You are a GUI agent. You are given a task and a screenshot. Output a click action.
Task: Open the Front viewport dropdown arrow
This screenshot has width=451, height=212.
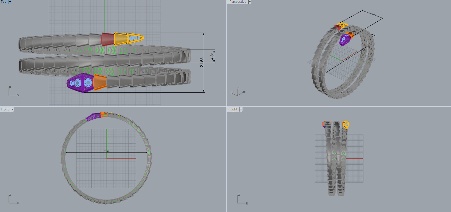pos(12,109)
